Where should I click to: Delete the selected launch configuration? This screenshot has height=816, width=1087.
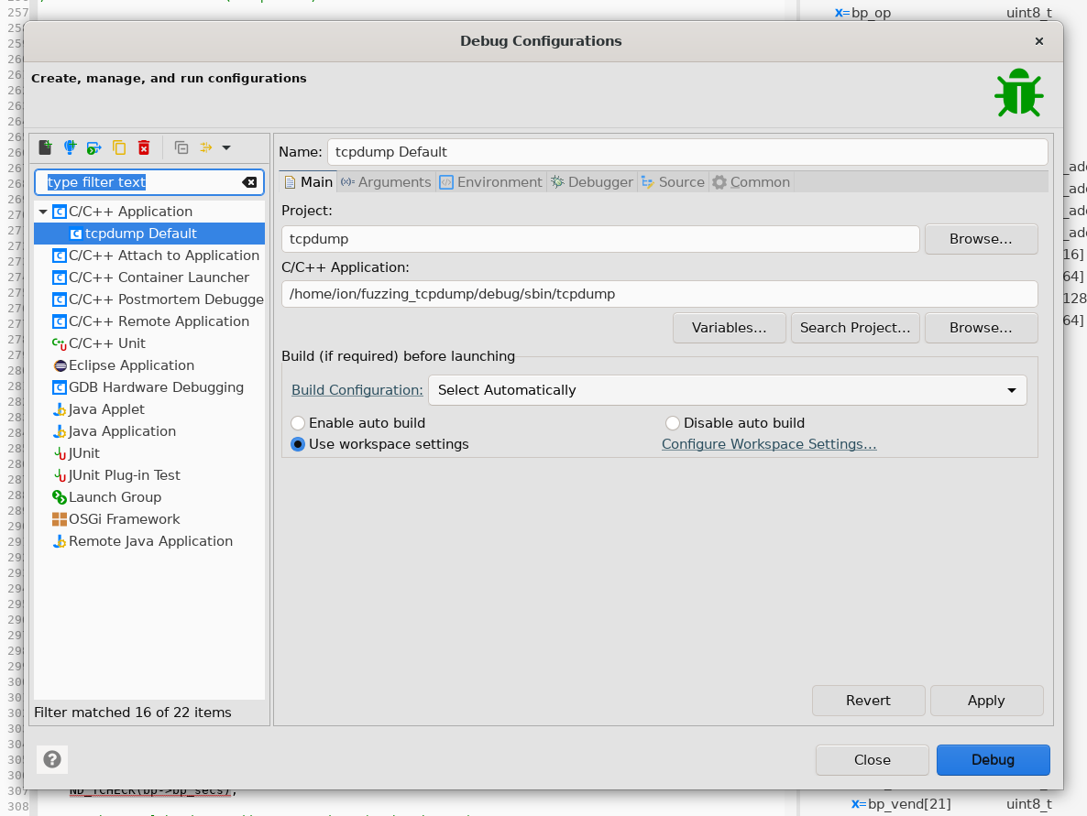coord(144,147)
